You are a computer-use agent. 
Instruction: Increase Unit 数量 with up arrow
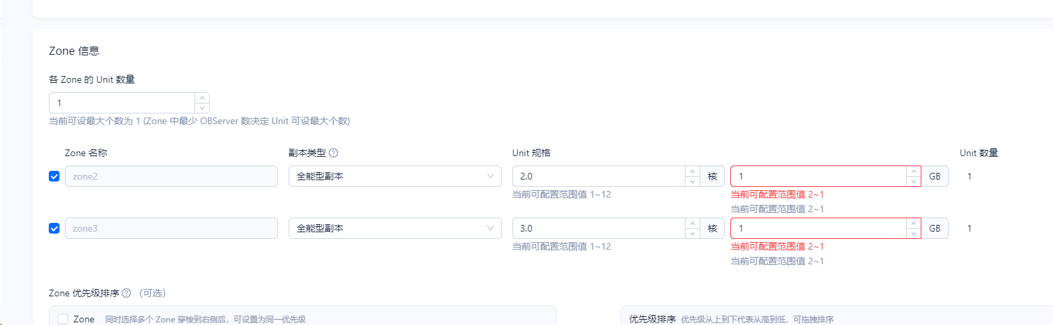[x=202, y=98]
